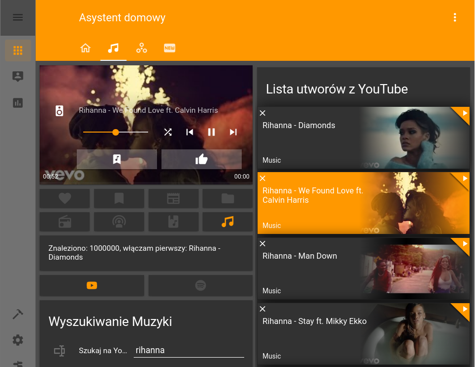The image size is (475, 367).
Task: Click the Rihanna - Man Down thumbnail image
Action: (415, 269)
